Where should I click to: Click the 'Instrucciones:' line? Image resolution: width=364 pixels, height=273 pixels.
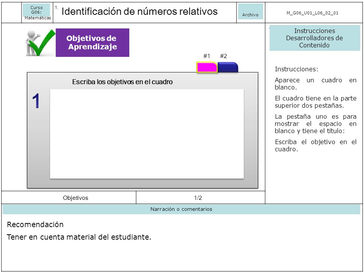tap(296, 69)
